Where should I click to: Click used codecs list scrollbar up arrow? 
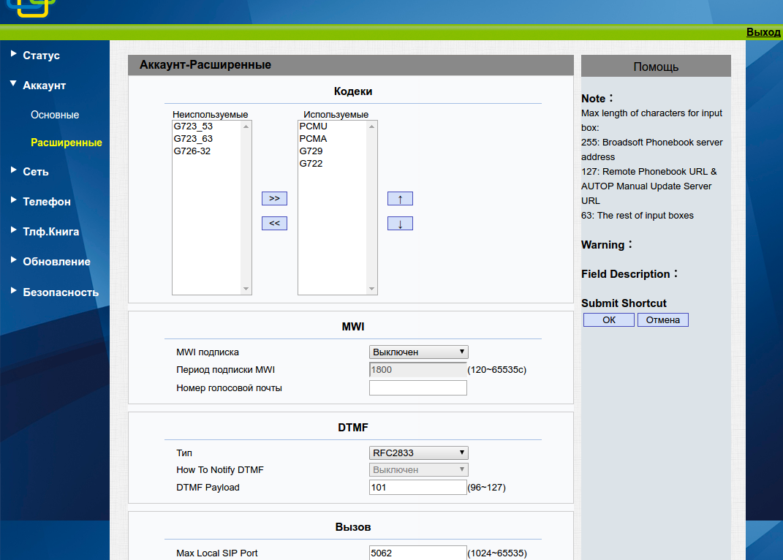(371, 127)
